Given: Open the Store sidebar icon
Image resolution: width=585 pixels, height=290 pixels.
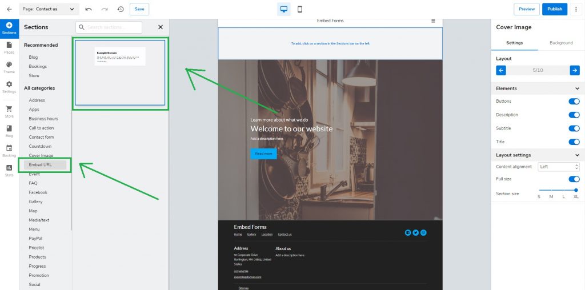Looking at the screenshot, I should tap(9, 111).
